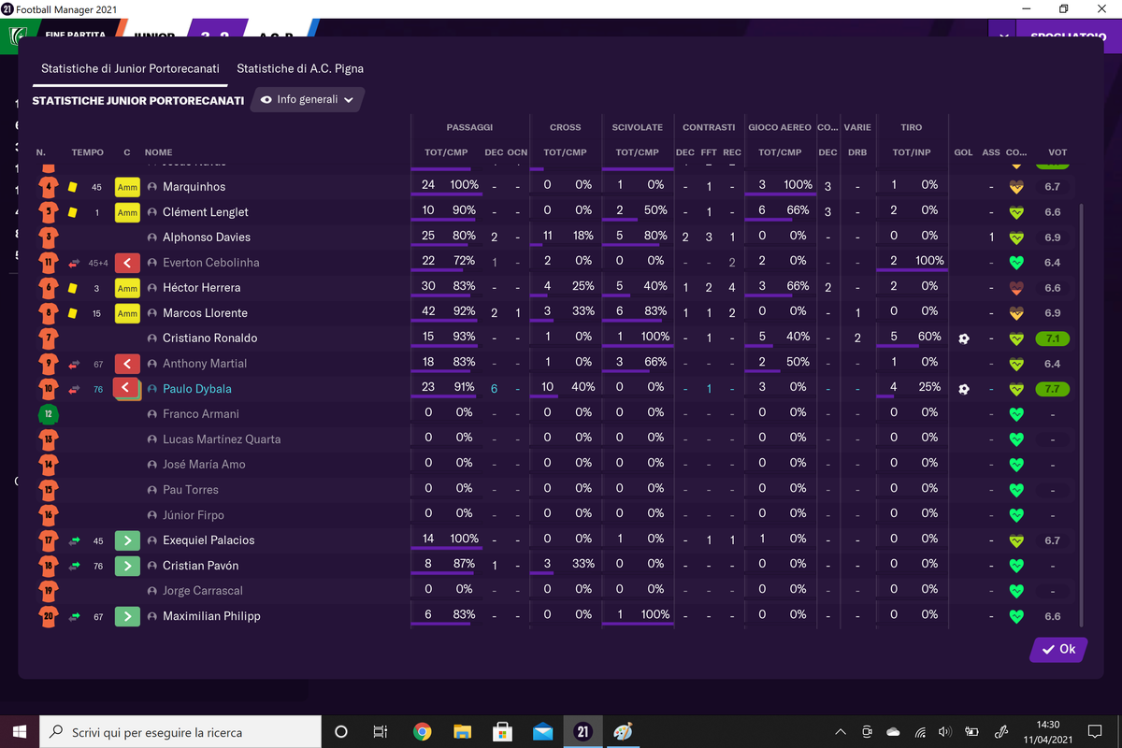
Task: Show hidden system tray icons
Action: click(841, 732)
